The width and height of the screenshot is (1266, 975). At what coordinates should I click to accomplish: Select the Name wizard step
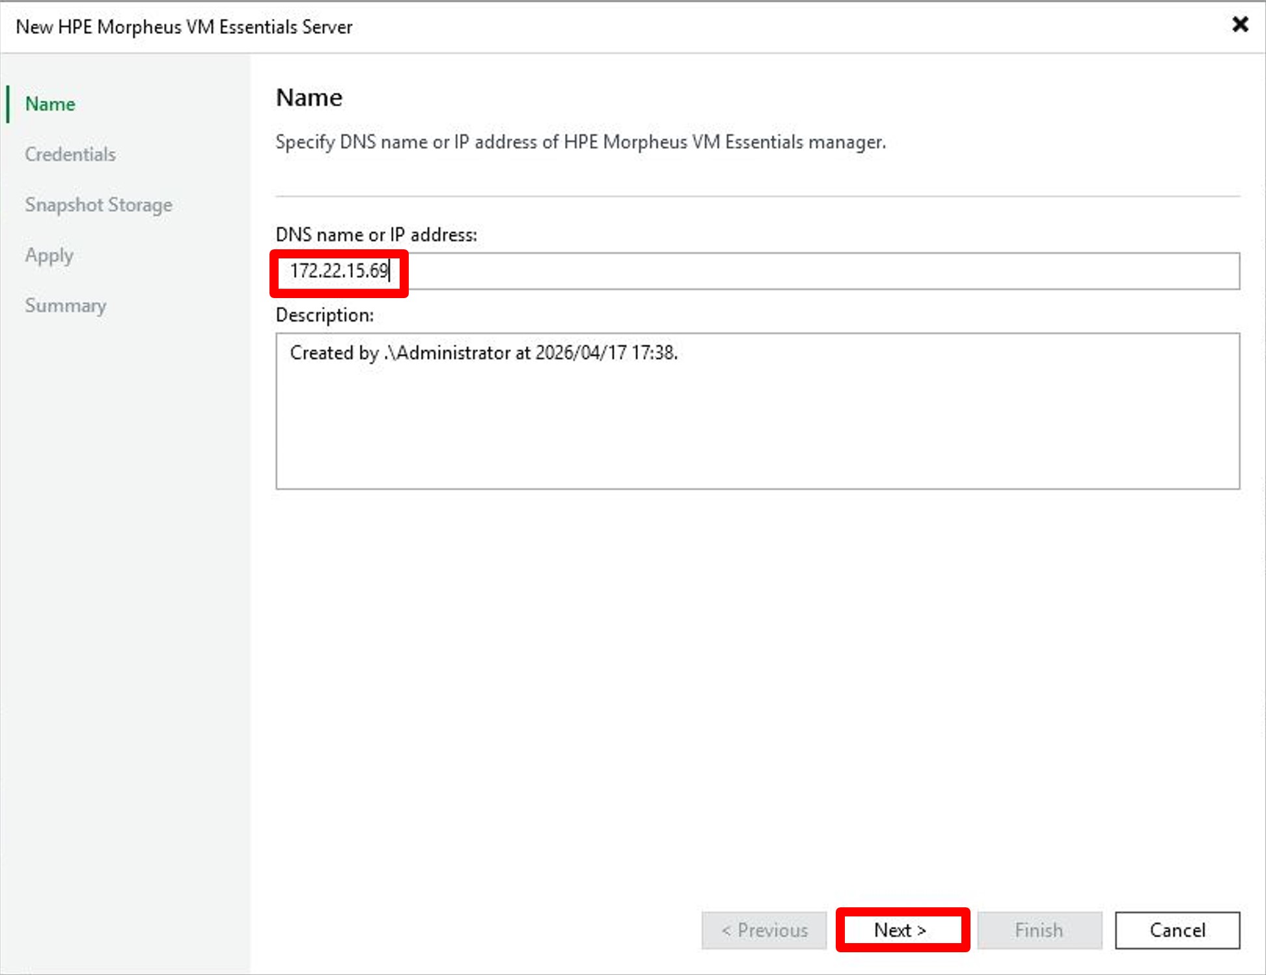point(50,104)
